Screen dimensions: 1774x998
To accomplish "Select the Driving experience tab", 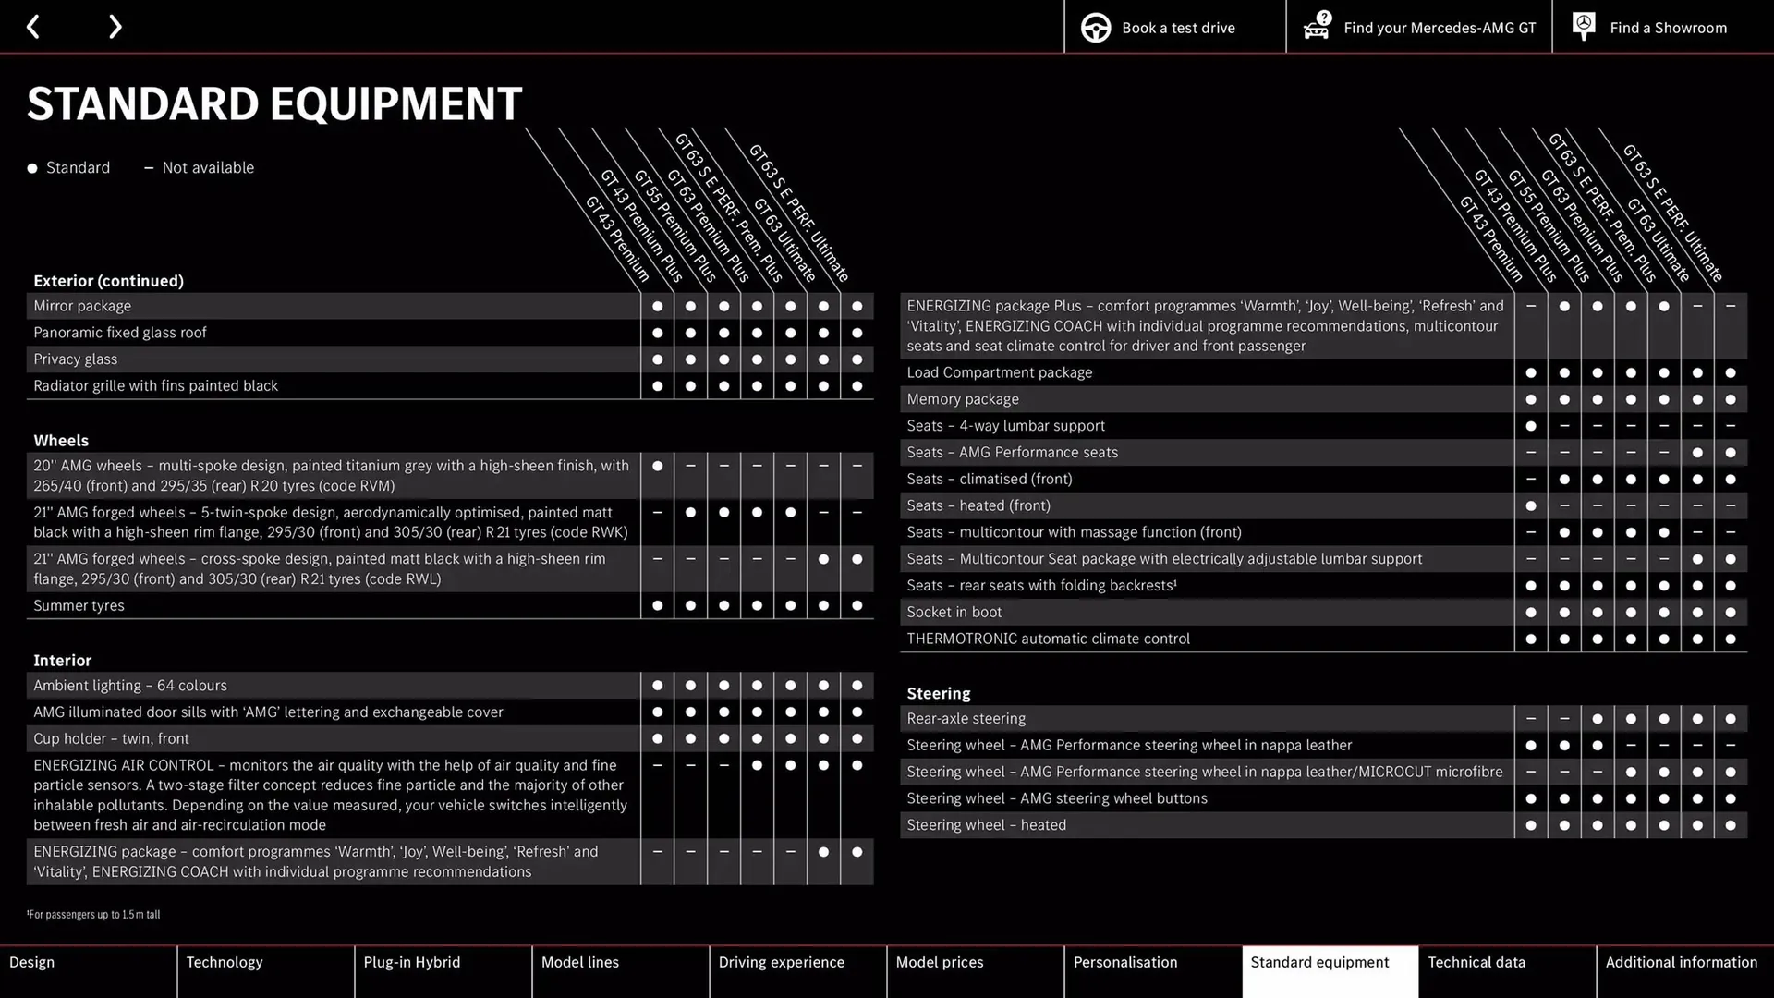I will pos(798,971).
